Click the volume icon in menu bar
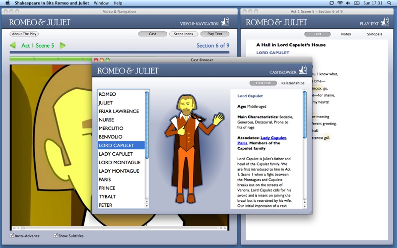Viewport: 397px width, 248px height. [348, 3]
